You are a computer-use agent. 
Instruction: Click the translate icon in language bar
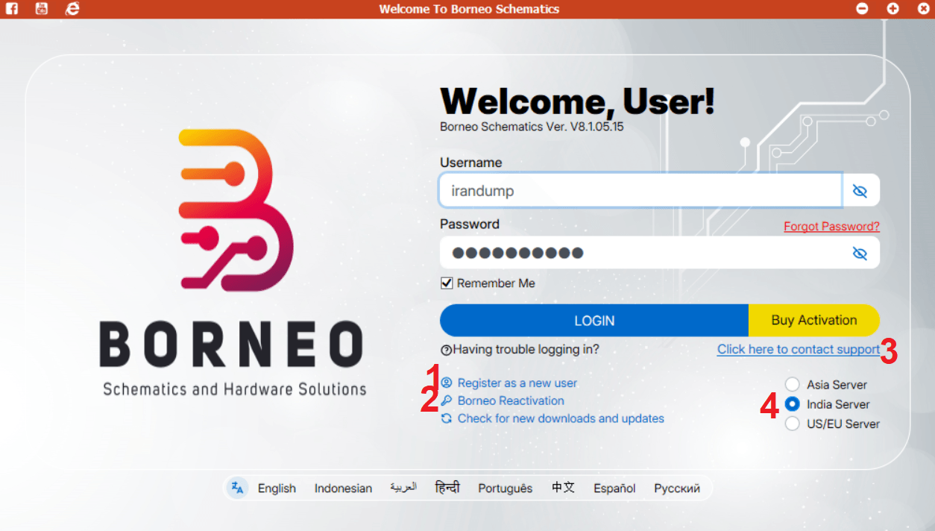(238, 488)
